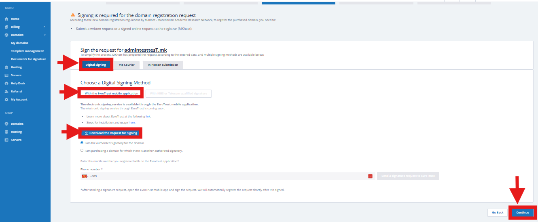538x222 pixels.
Task: Click the My Account gear icon
Action: (x=6, y=100)
